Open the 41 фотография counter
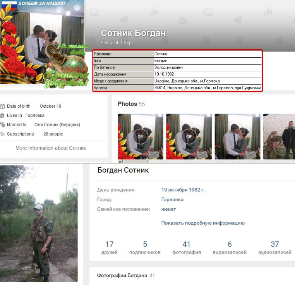 (x=187, y=248)
